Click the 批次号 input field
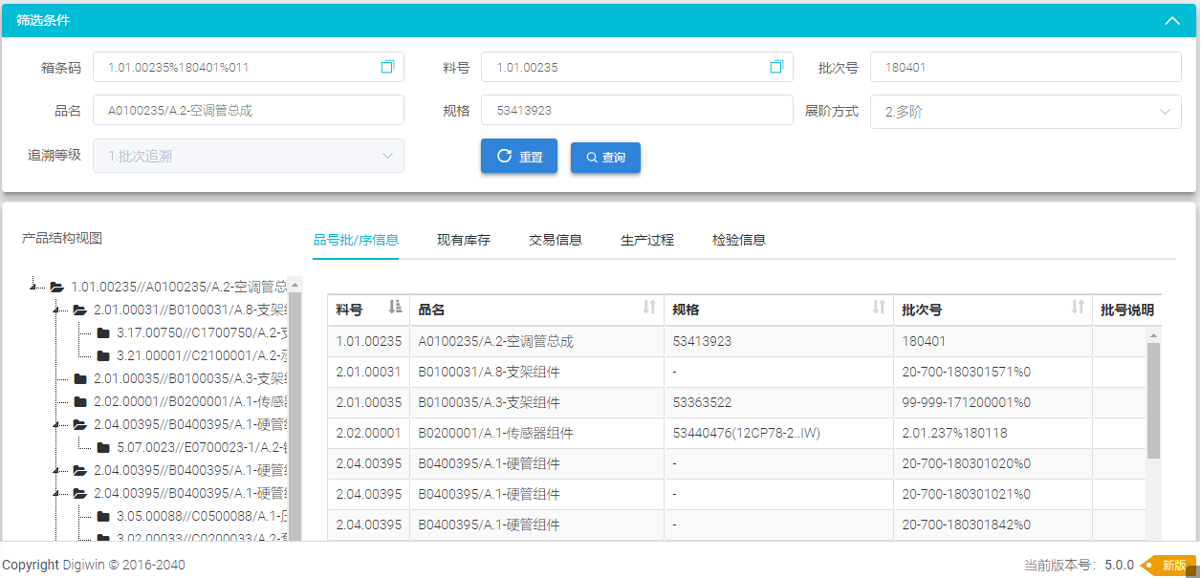The width and height of the screenshot is (1201, 578). tap(1025, 67)
